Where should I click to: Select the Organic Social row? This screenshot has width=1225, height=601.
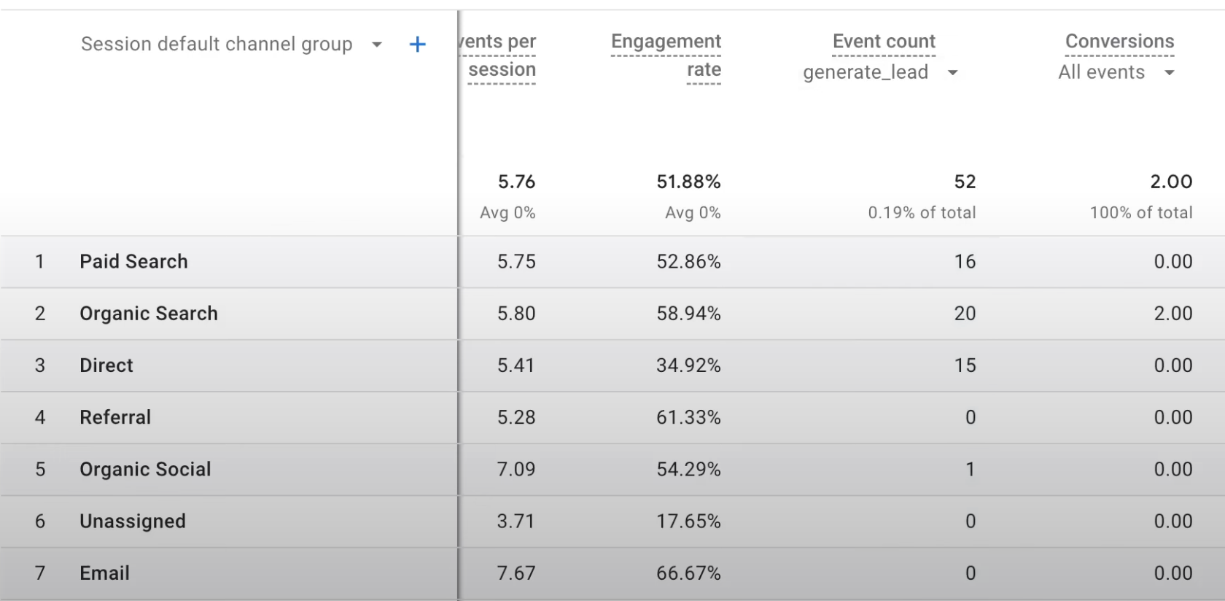pyautogui.click(x=145, y=469)
